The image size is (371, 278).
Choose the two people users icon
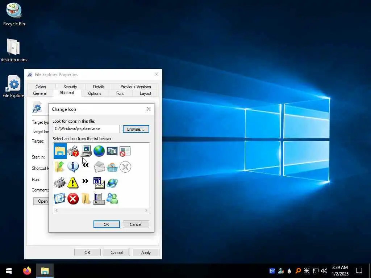112,199
